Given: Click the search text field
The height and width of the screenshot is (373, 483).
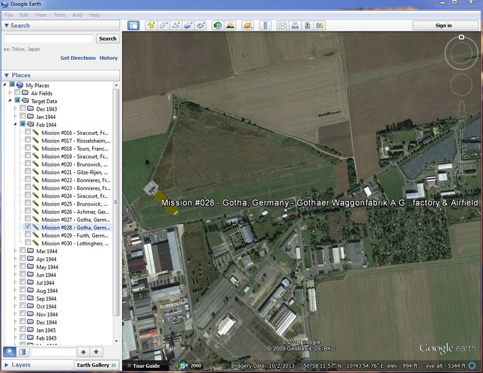Looking at the screenshot, I should (x=49, y=38).
